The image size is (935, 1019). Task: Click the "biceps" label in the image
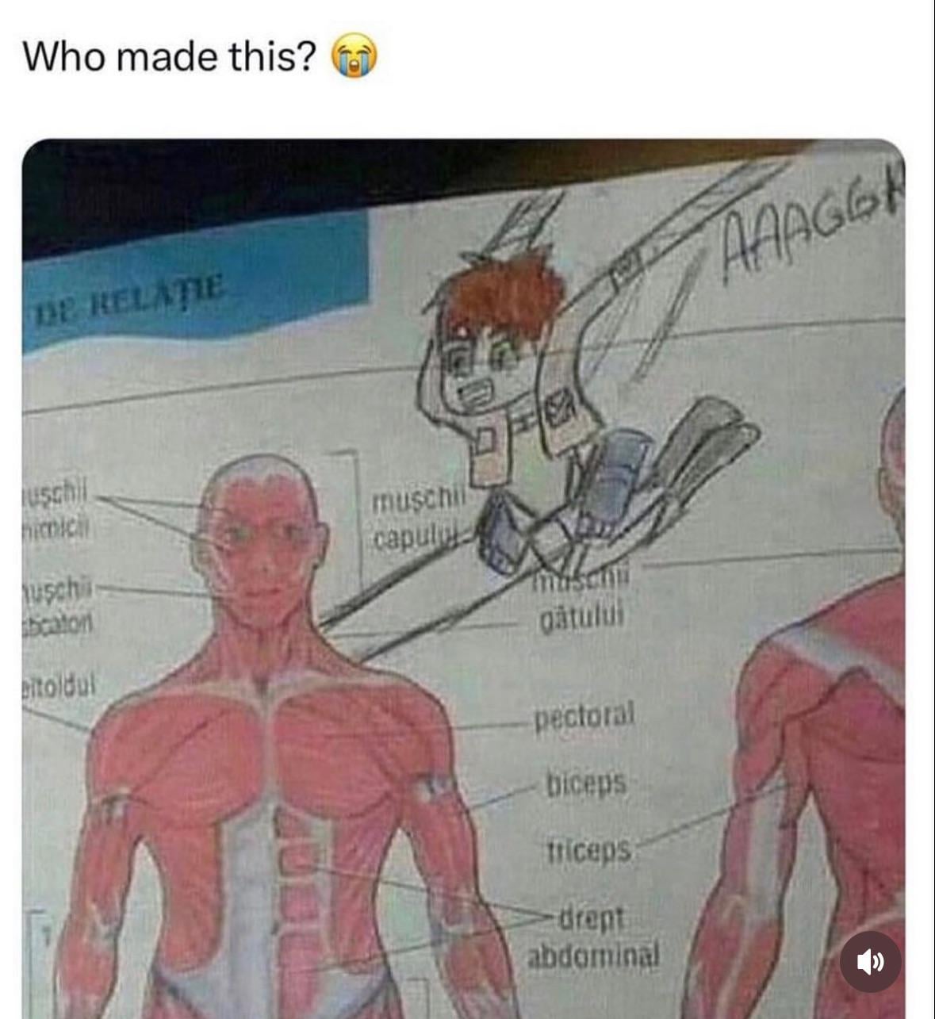click(586, 783)
